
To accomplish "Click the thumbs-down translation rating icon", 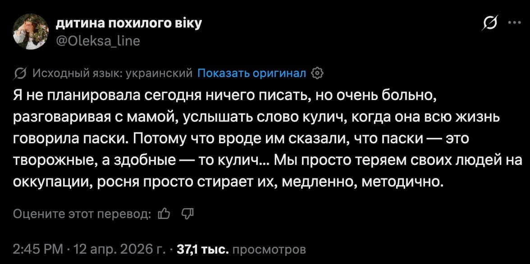I will [187, 213].
